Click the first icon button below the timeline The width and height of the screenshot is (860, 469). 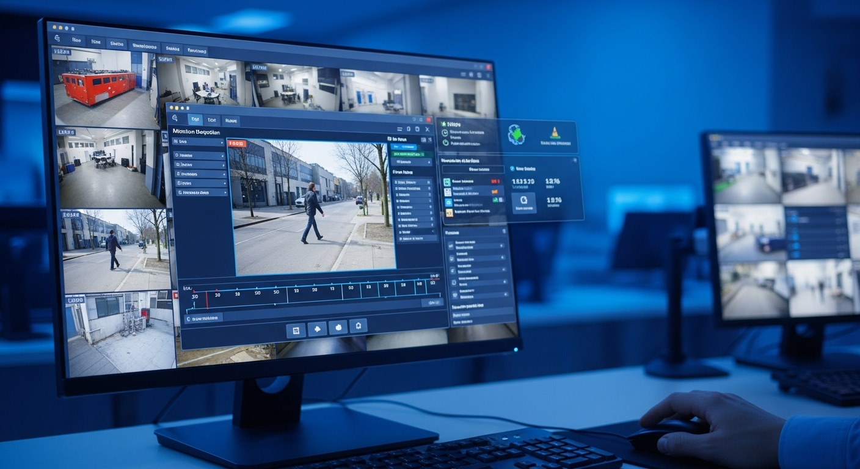click(296, 330)
